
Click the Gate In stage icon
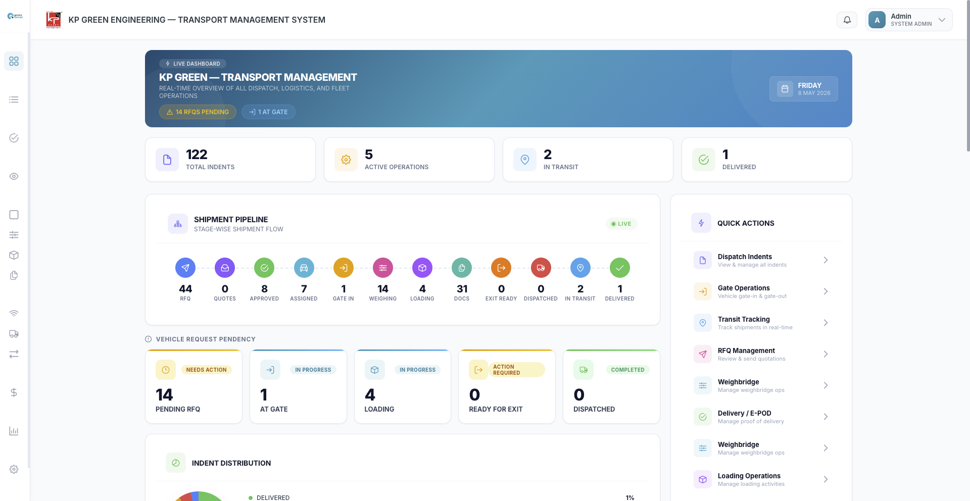click(344, 268)
